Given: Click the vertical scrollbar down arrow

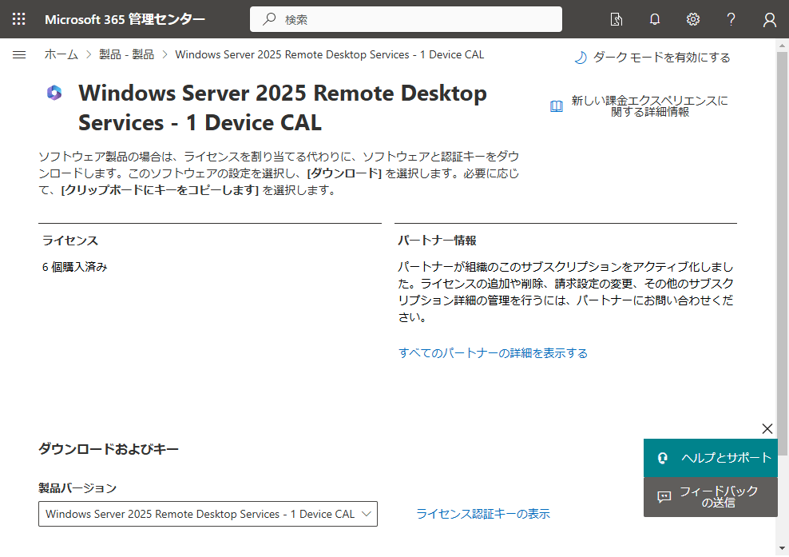Looking at the screenshot, I should point(782,548).
